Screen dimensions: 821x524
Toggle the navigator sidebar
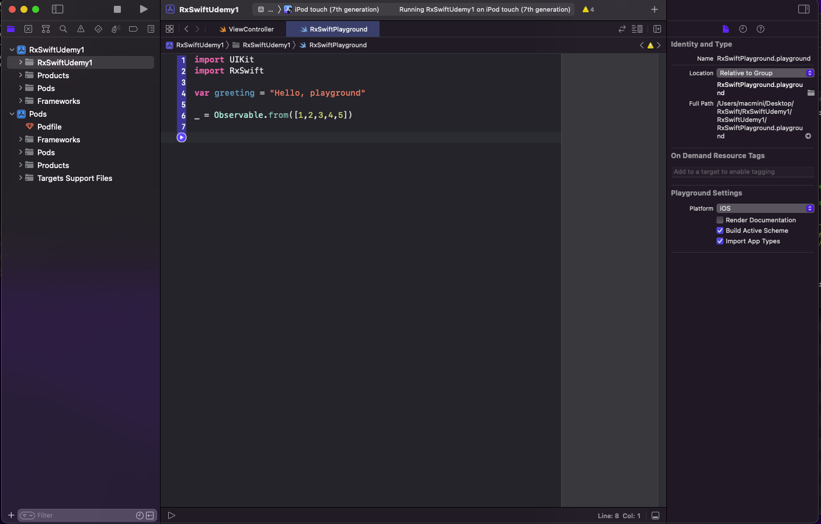(57, 9)
